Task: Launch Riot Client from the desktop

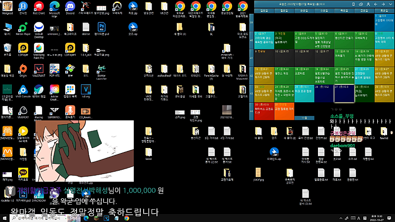Action: 39,7
